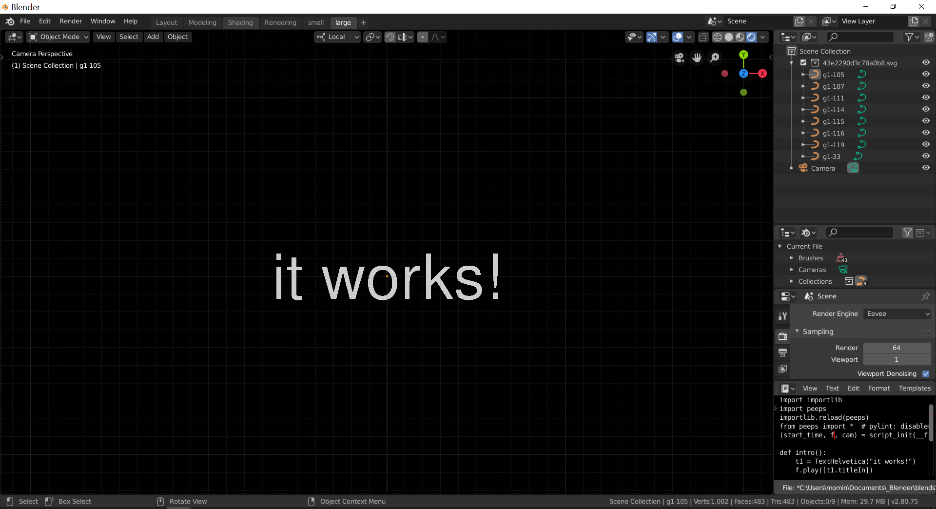Click the camera view icon in the viewport
This screenshot has width=936, height=509.
(680, 58)
